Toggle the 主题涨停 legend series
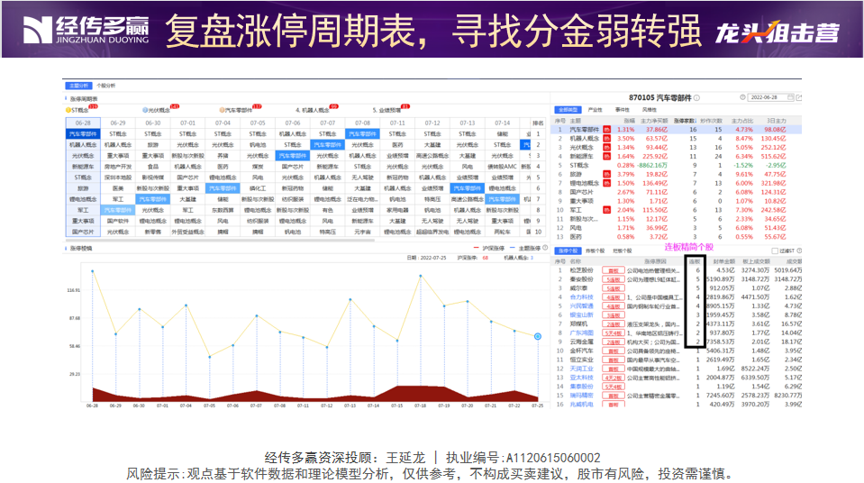Screen dimensions: 864x483 click(x=524, y=248)
